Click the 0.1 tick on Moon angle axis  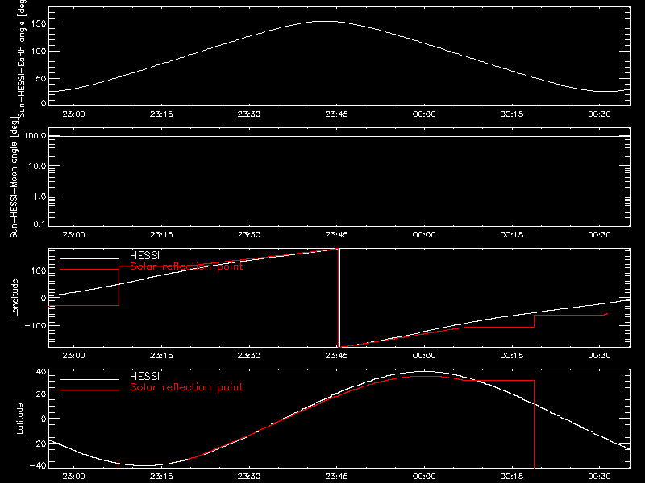click(x=40, y=224)
